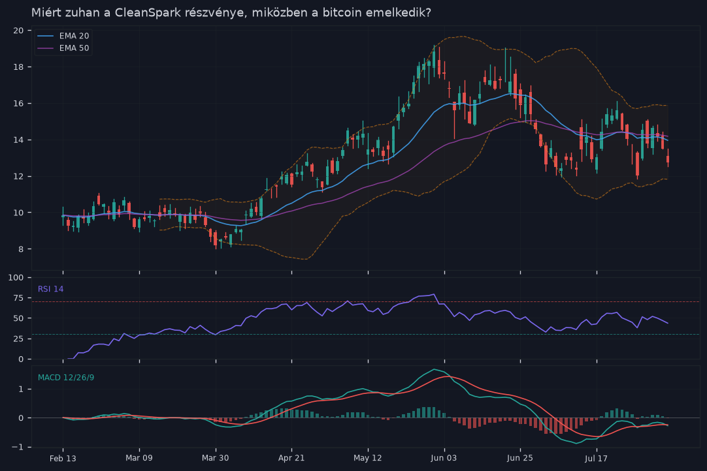Click the RSI 14 panel label

(x=50, y=289)
